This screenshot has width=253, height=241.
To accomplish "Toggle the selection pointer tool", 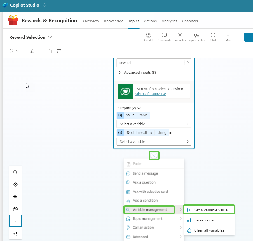I will pos(15,221).
